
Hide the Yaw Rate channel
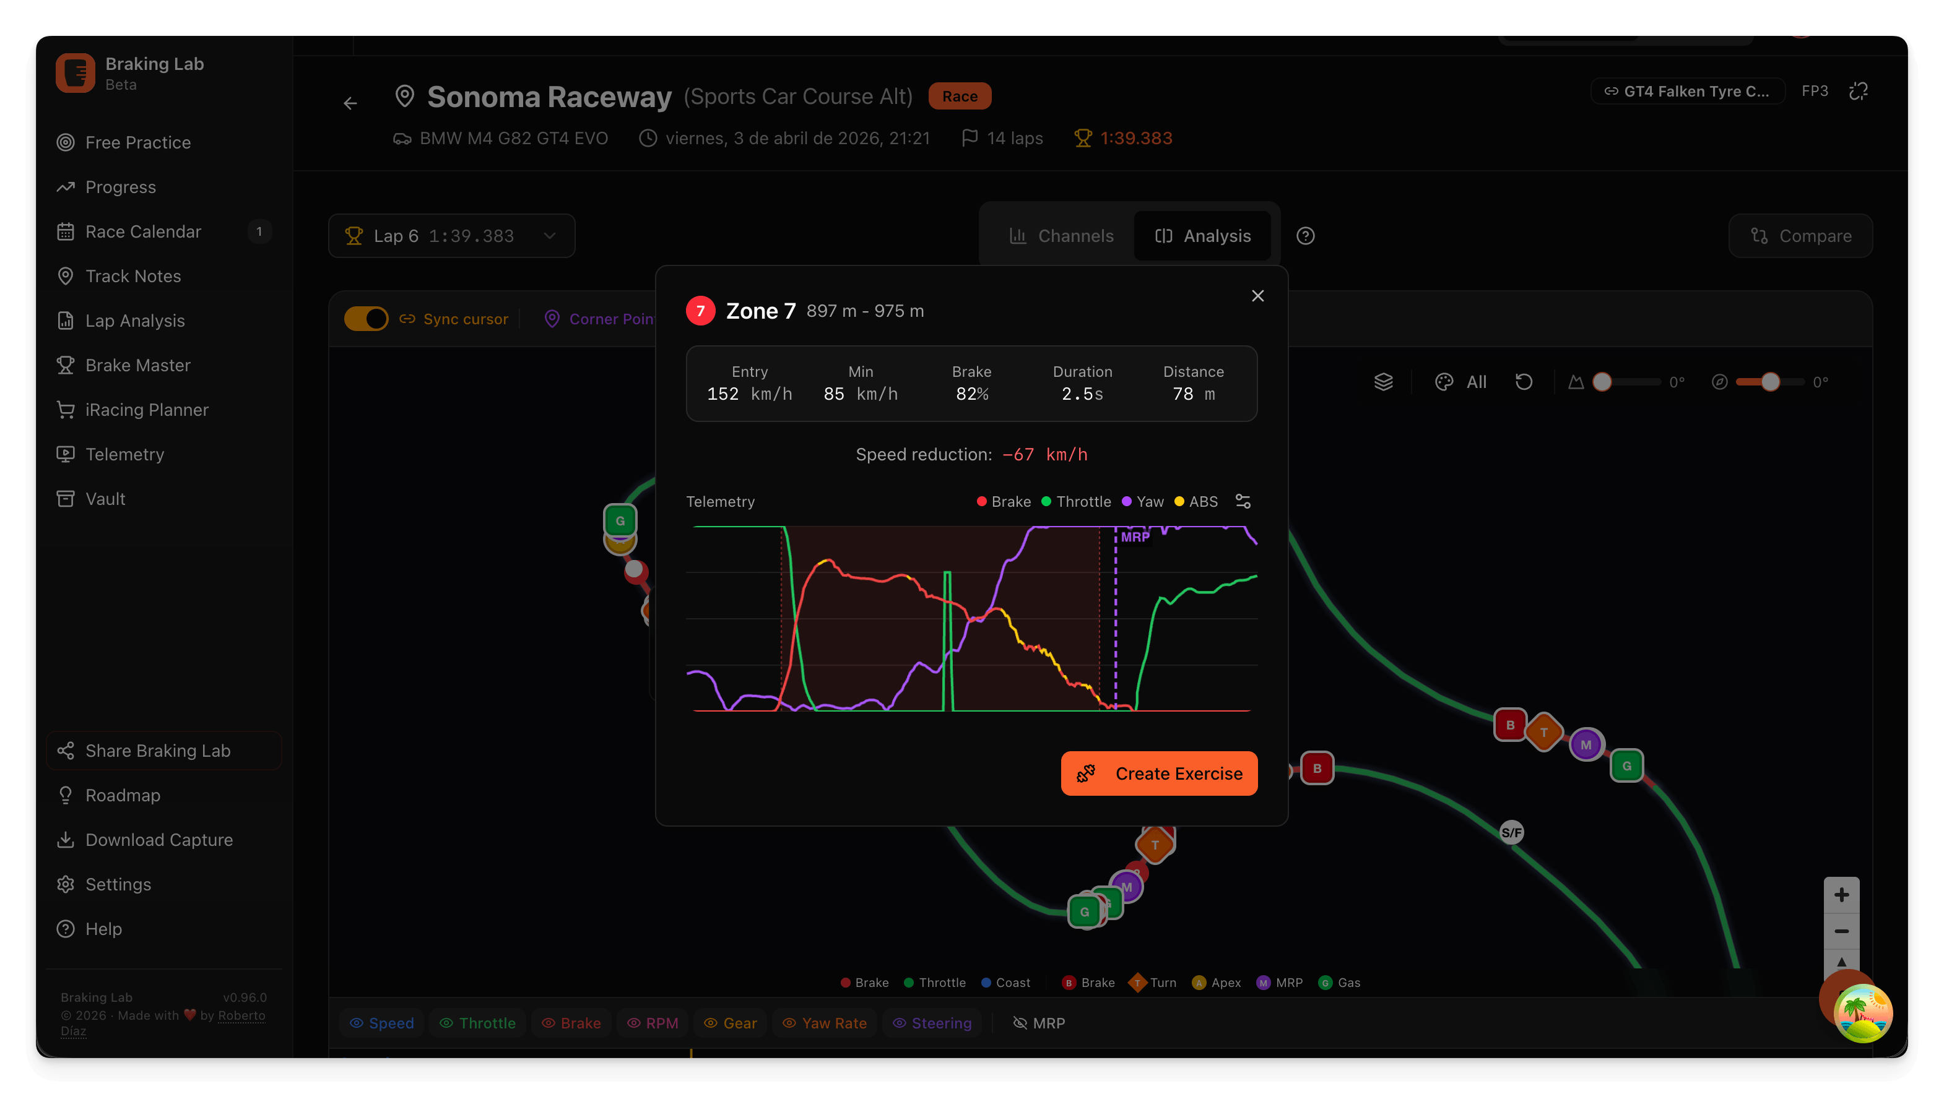[824, 1023]
